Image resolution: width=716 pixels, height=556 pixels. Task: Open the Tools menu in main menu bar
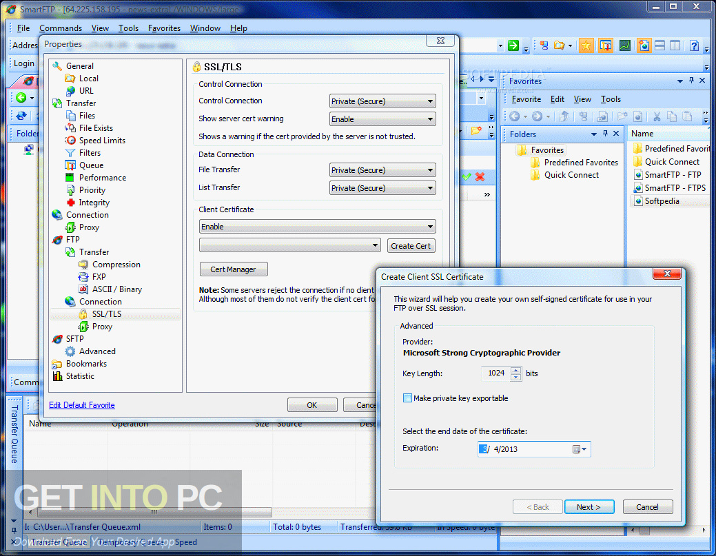128,28
